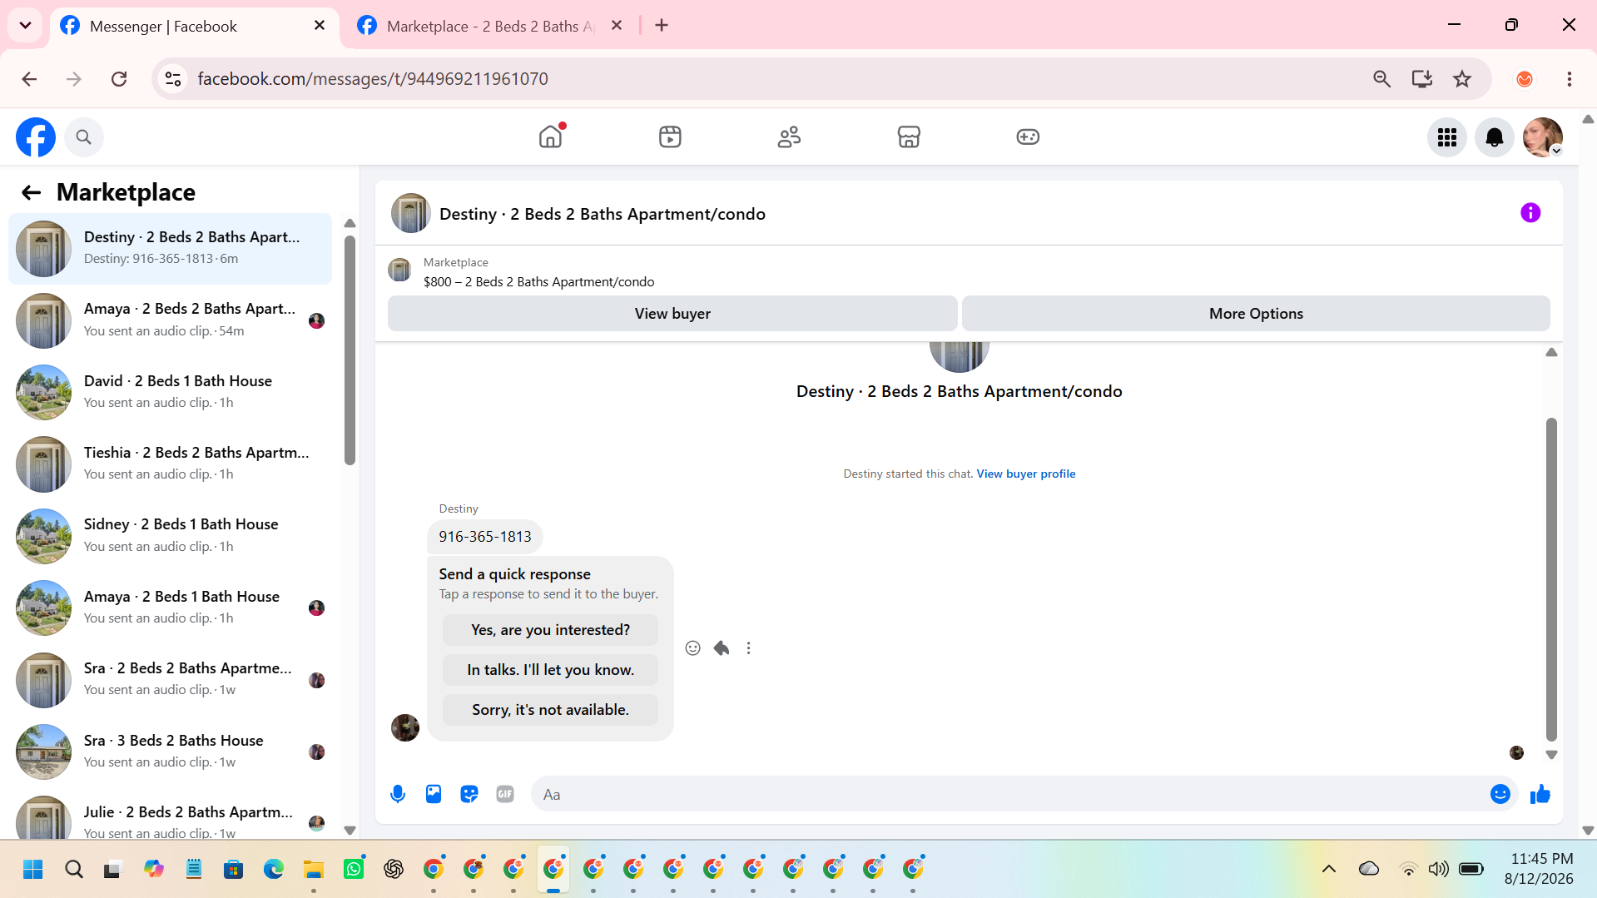This screenshot has height=898, width=1597.
Task: Open the GIF picker
Action: (x=505, y=794)
